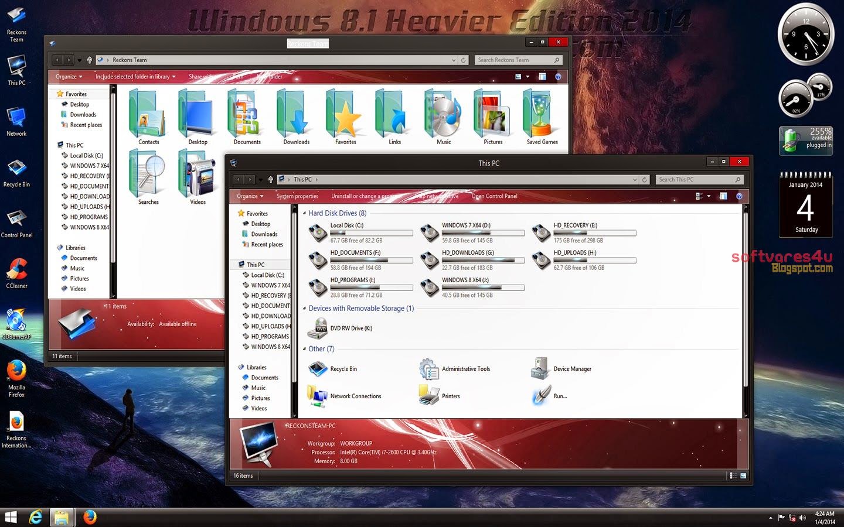Select the HD_UPLOADS (H:) drive icon
844x527 pixels.
click(x=541, y=260)
